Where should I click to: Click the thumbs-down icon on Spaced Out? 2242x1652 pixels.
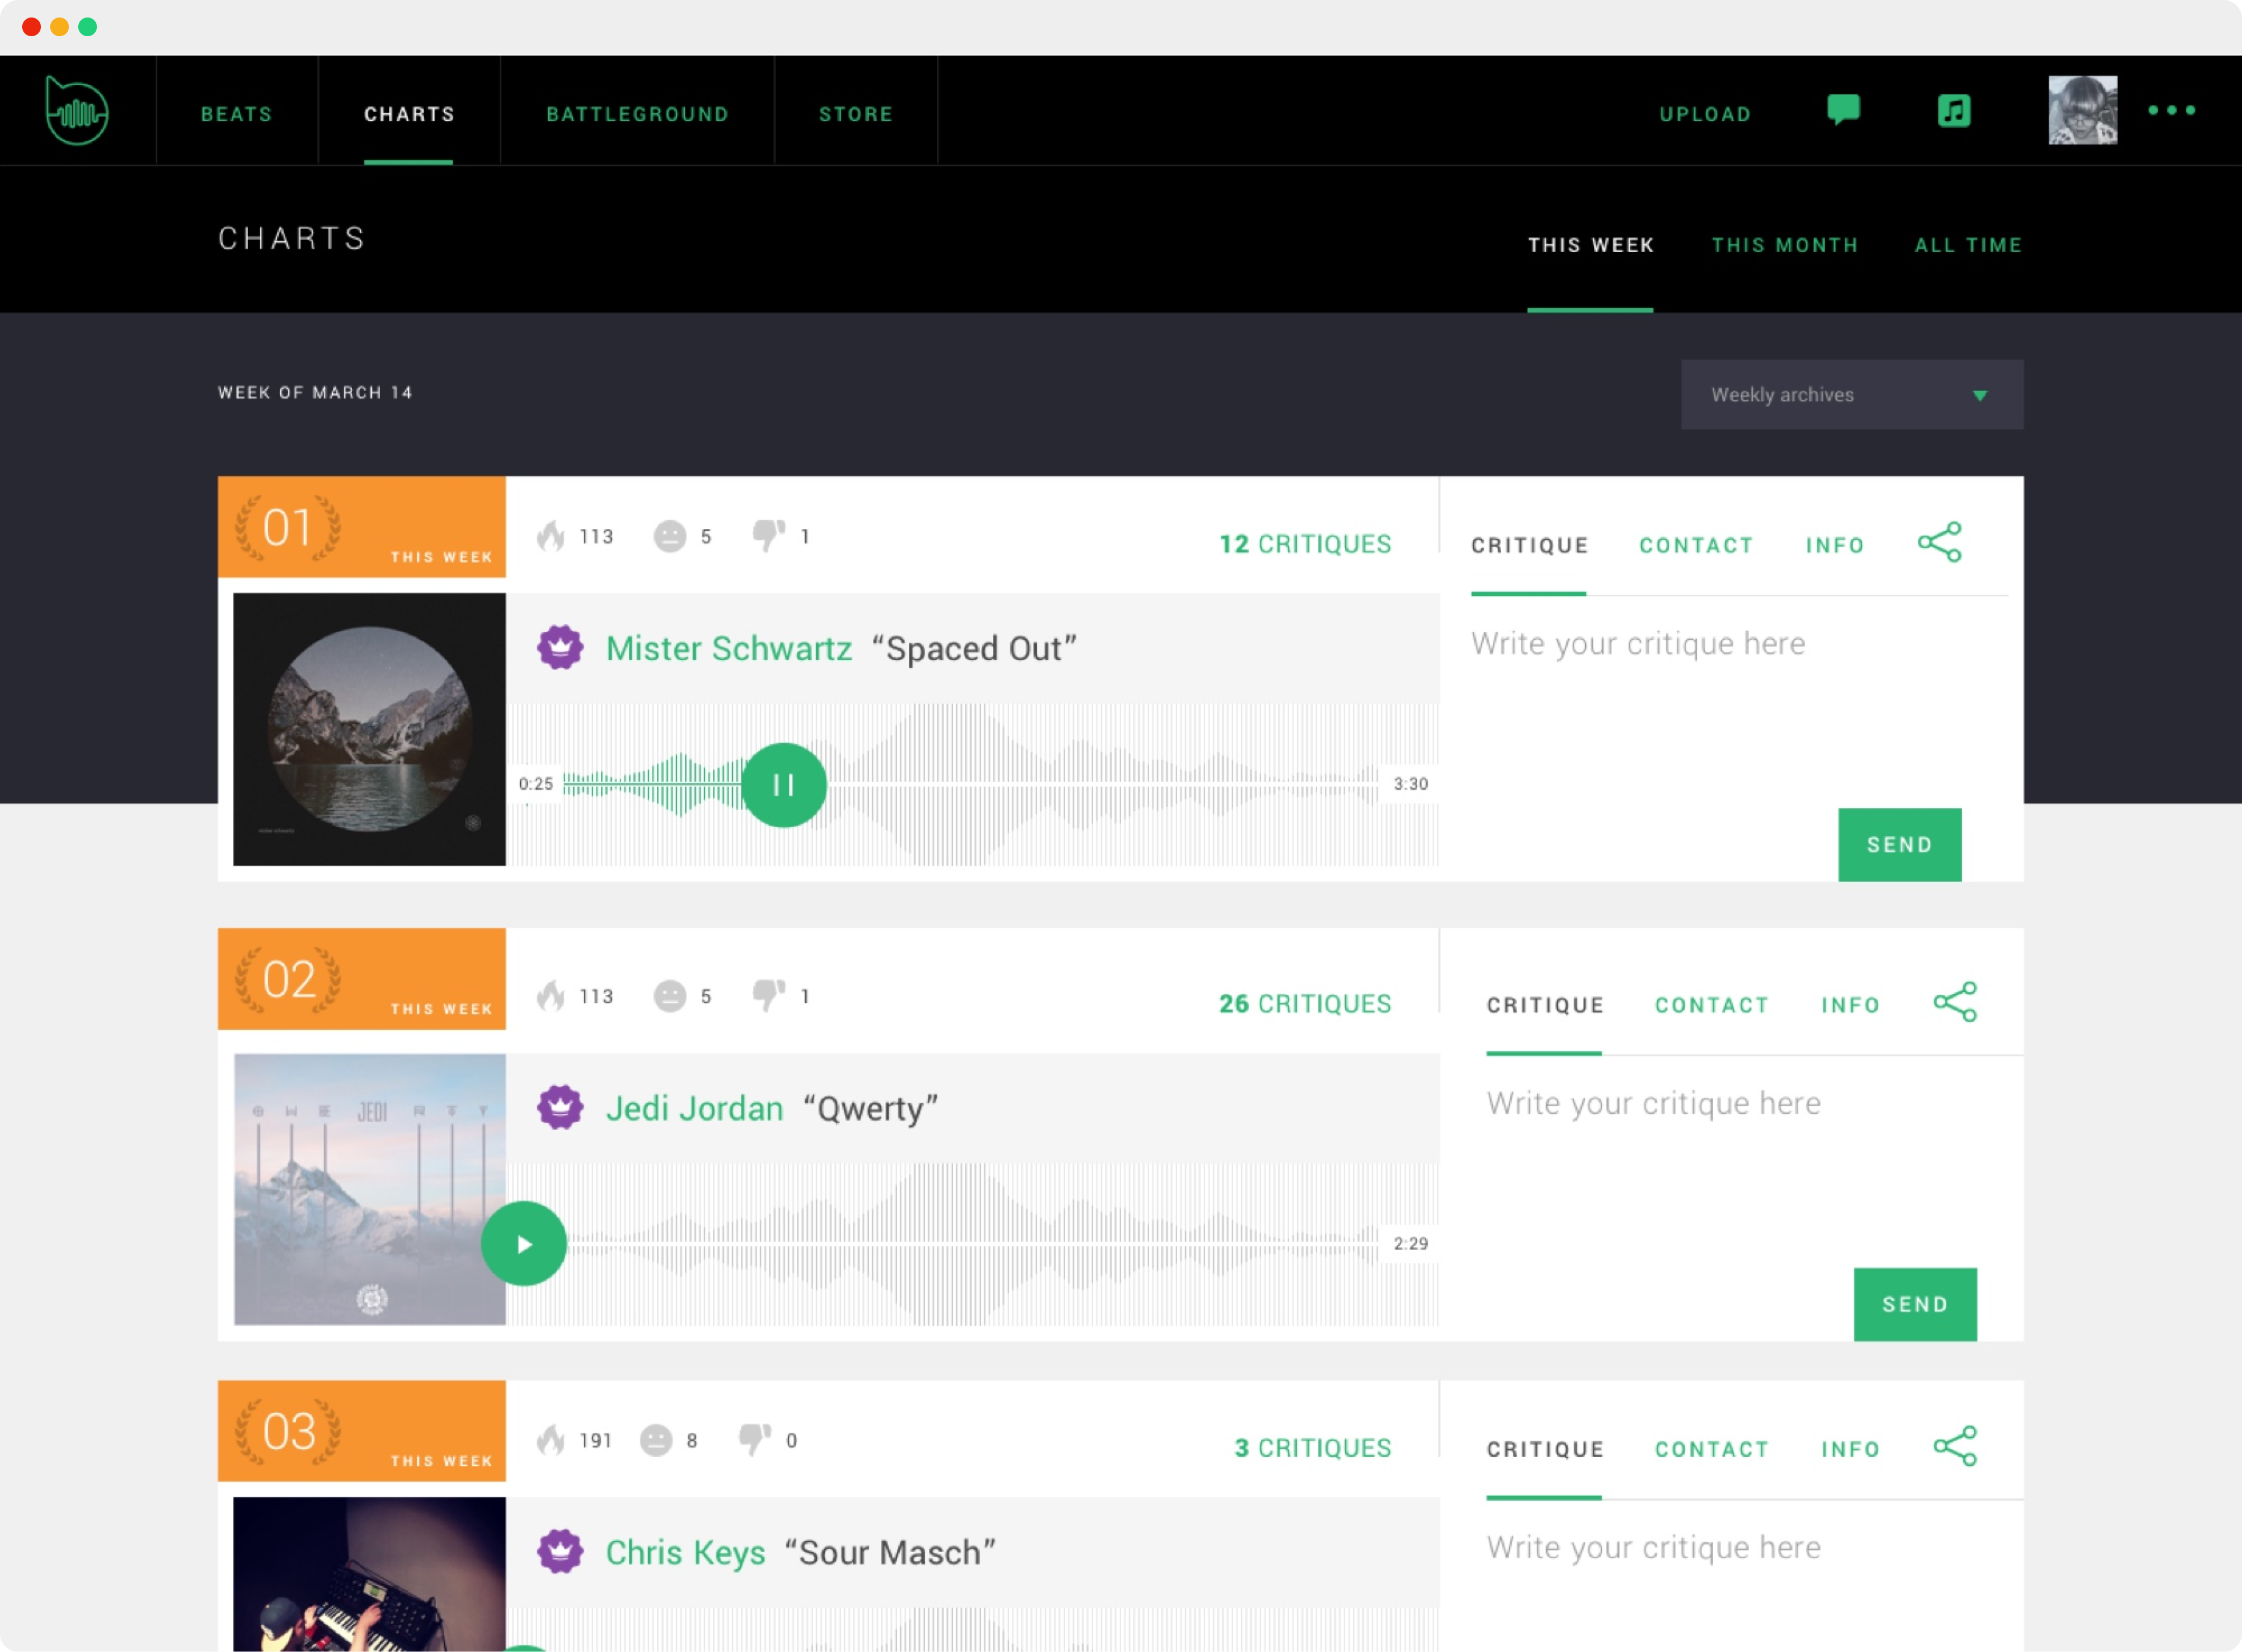(x=768, y=536)
